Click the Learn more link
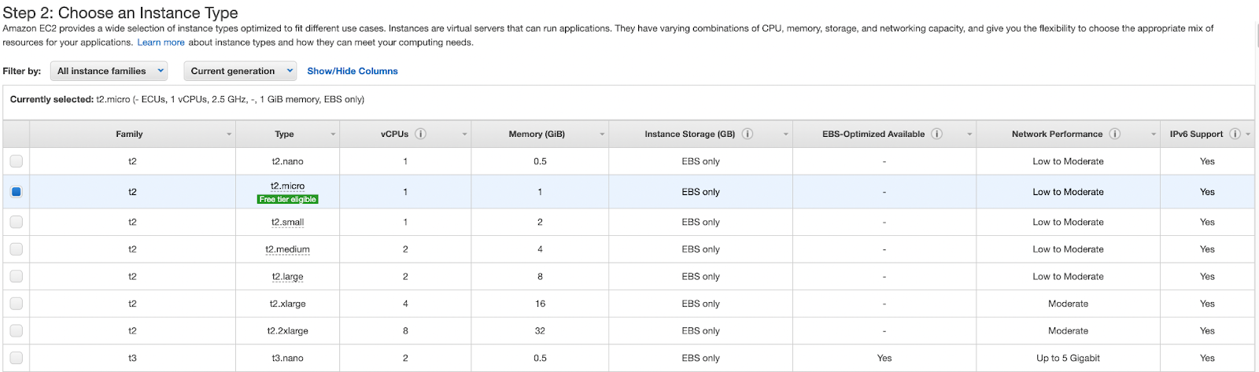Viewport: 1259px width, 372px height. click(161, 42)
